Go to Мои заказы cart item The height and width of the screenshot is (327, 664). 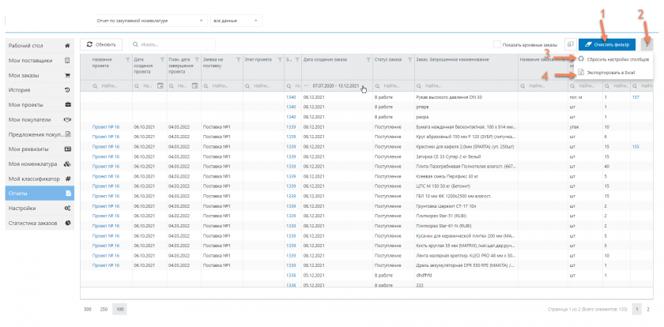[39, 75]
